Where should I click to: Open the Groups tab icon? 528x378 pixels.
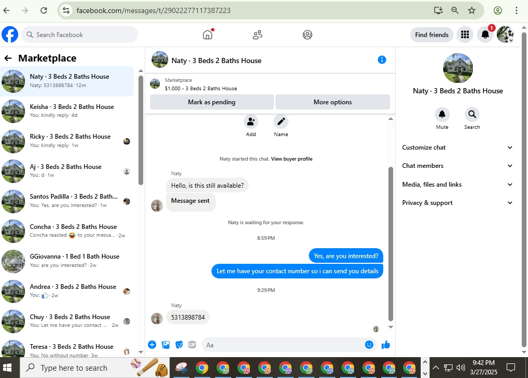(x=307, y=34)
